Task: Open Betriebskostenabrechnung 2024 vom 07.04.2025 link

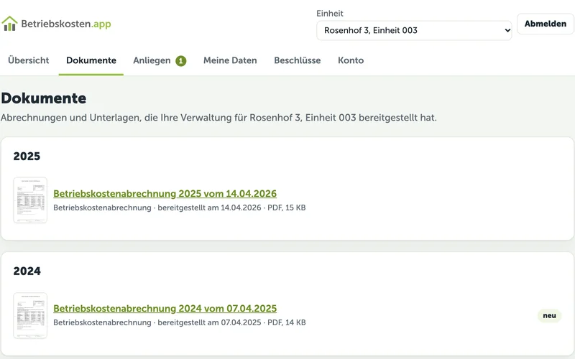Action: [165, 309]
